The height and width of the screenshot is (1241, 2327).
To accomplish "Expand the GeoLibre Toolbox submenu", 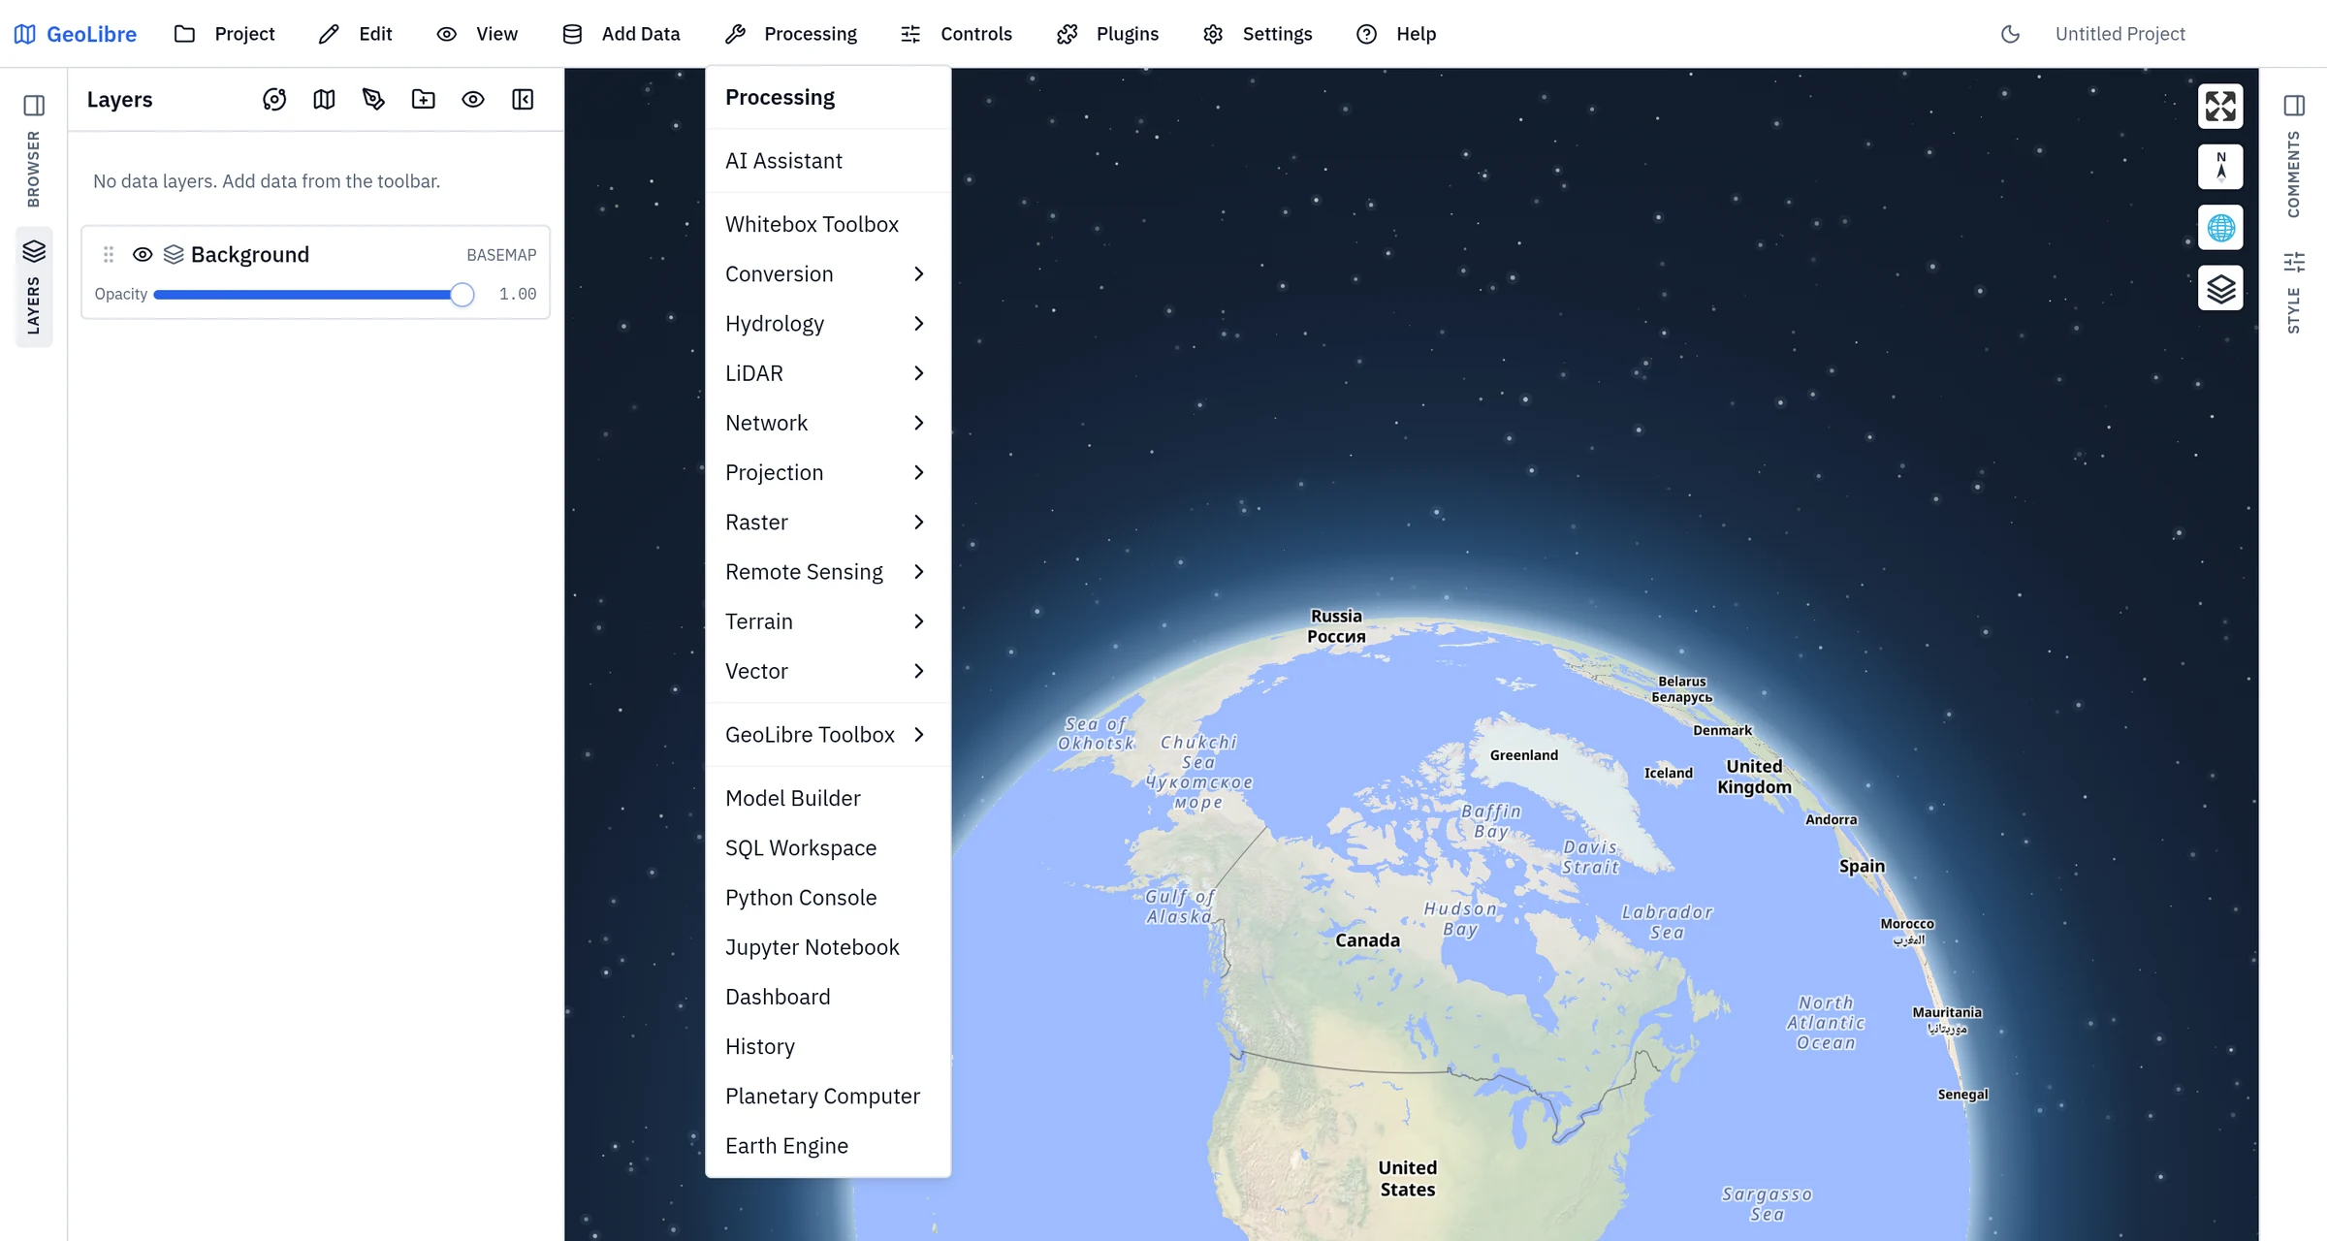I will [x=827, y=735].
